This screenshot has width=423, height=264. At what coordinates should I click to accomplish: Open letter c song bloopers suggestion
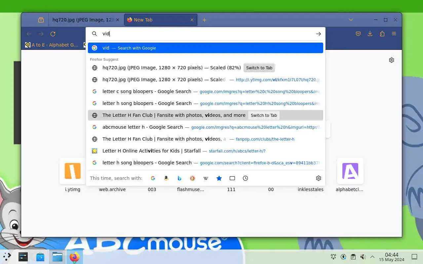[x=206, y=91]
